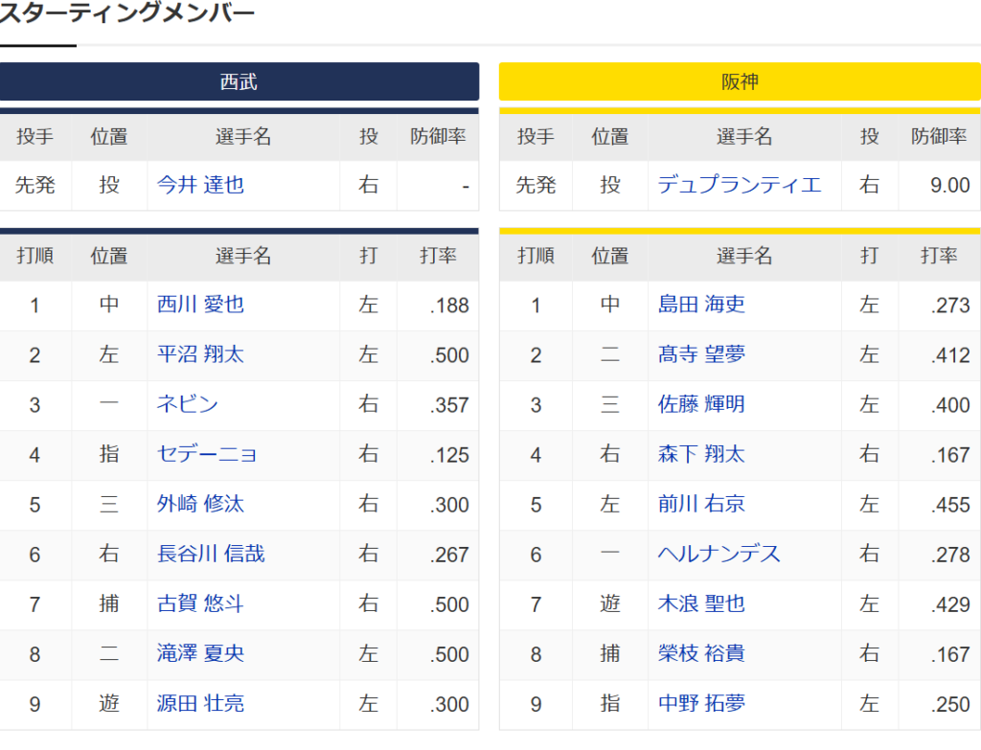Select 髙寺 望夢 batting average .412
981x750 pixels.
pos(950,355)
